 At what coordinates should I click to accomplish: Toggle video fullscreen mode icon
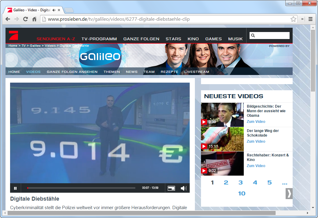point(171,188)
